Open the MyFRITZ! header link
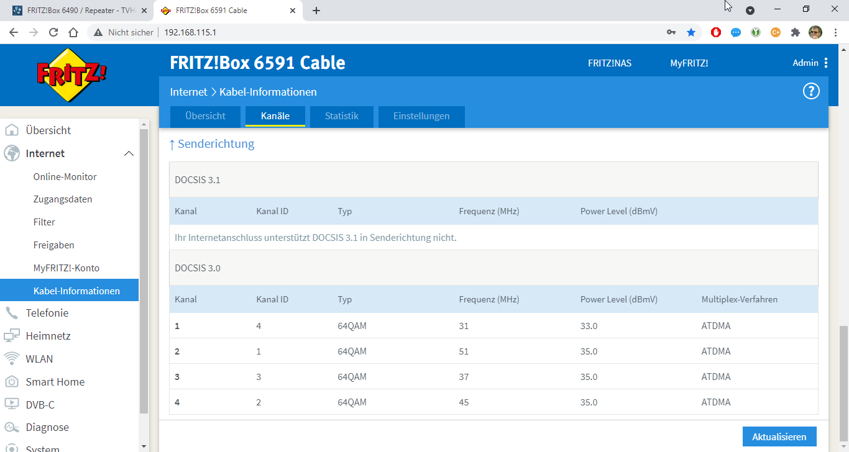Image resolution: width=849 pixels, height=452 pixels. coord(689,63)
